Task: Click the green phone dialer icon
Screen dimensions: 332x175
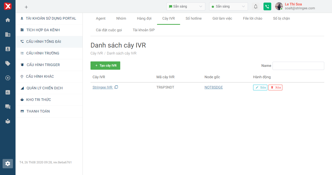Action: 267,6
